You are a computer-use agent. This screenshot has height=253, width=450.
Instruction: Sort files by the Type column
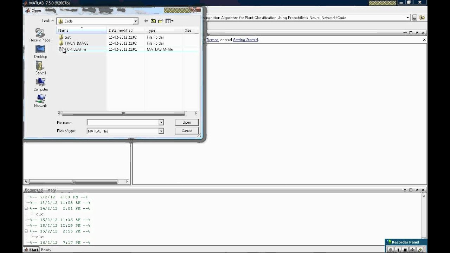(x=164, y=30)
